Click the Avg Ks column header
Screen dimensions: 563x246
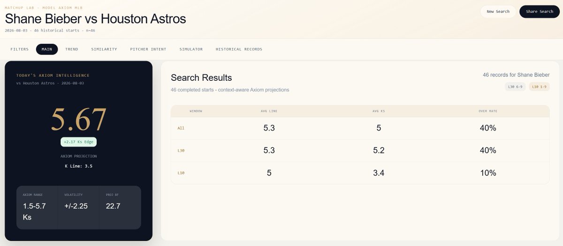pyautogui.click(x=379, y=111)
